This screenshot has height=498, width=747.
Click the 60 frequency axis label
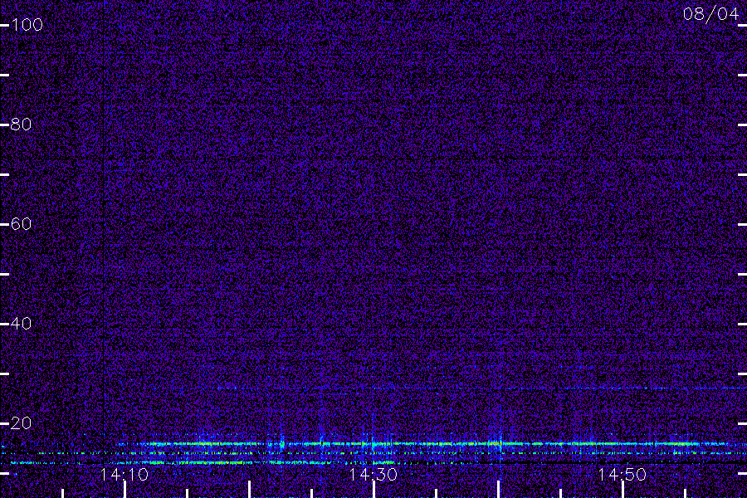21,224
